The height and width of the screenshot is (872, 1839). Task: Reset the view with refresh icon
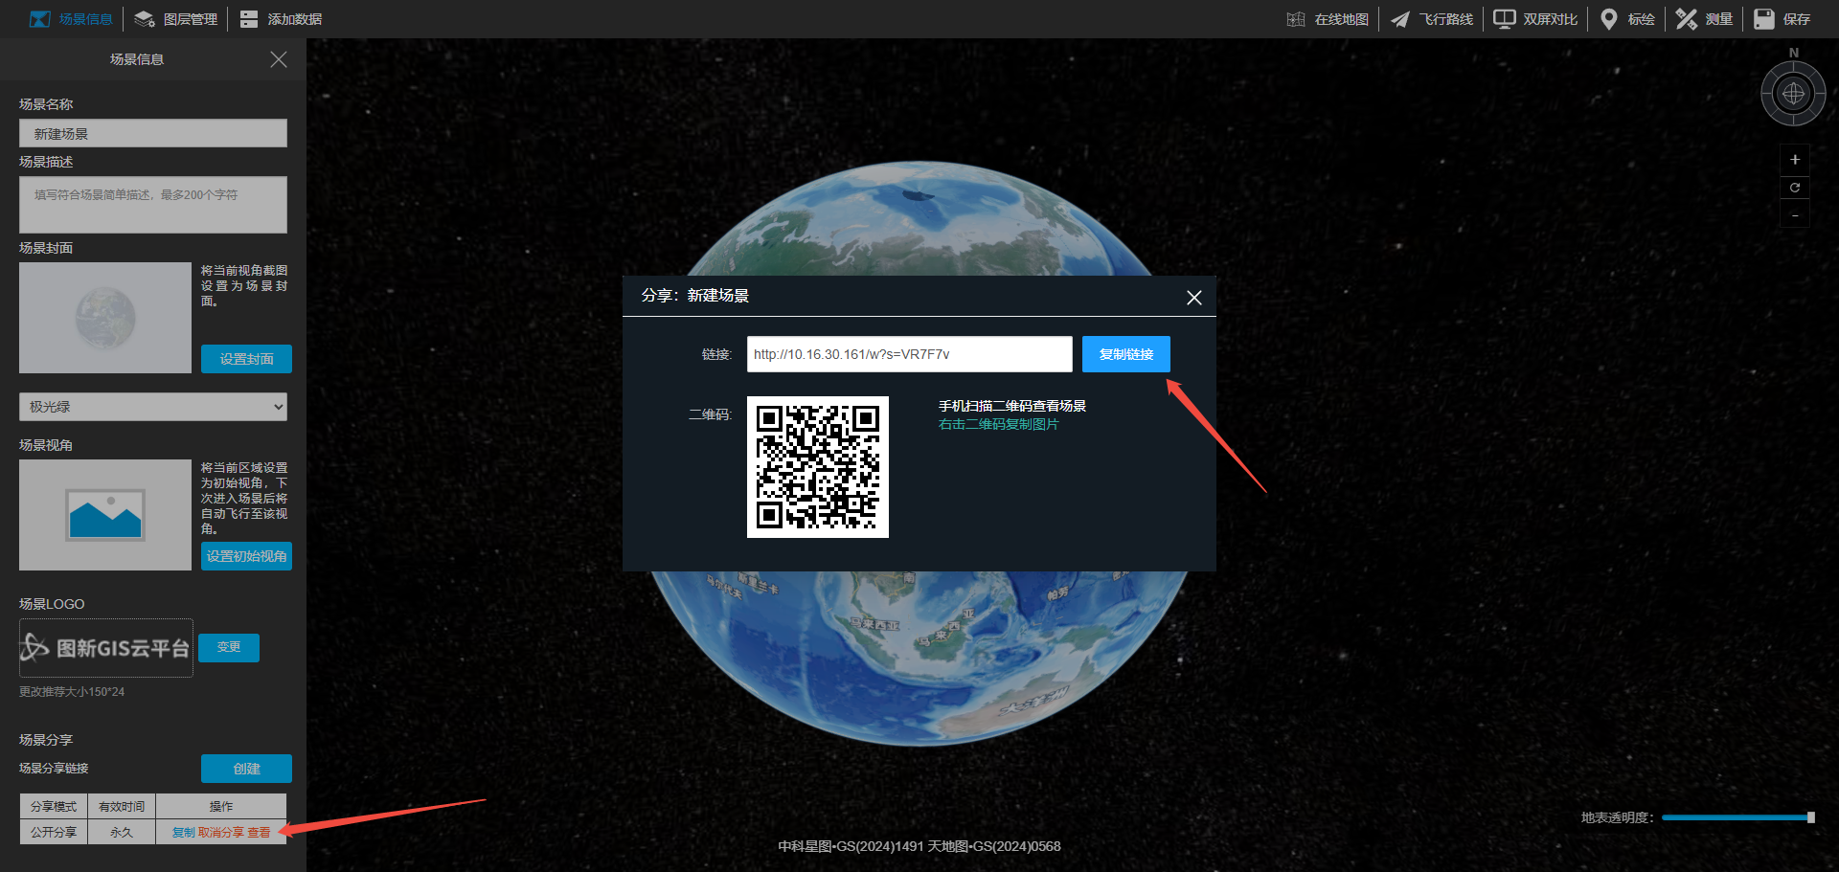click(1795, 188)
